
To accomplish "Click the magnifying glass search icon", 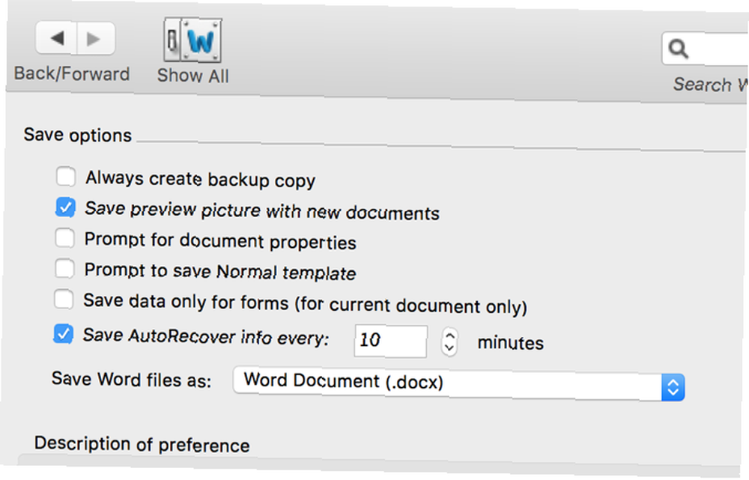I will 678,48.
